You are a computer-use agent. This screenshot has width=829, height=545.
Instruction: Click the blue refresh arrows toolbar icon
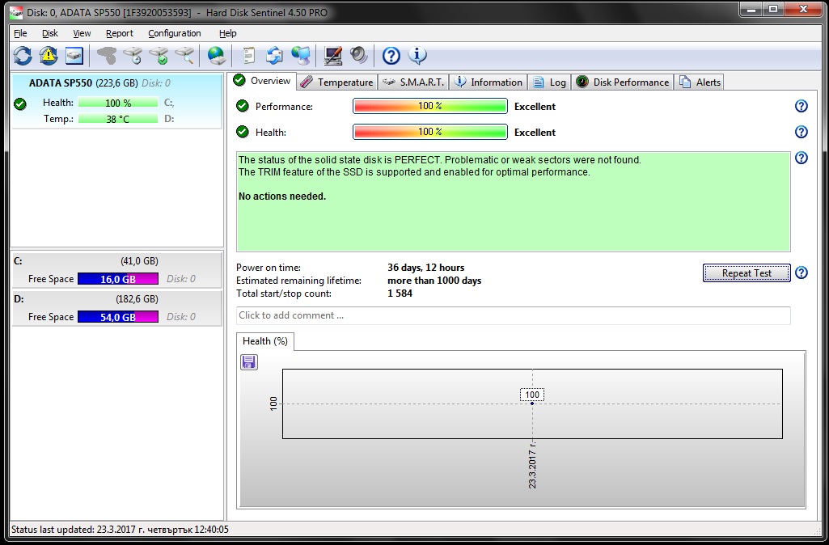point(23,55)
